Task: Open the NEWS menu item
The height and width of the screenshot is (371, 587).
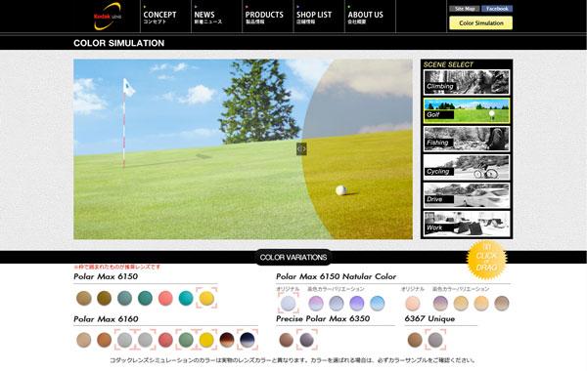Action: pos(207,17)
